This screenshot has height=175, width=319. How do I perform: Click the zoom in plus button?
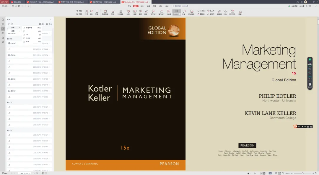(x=313, y=173)
